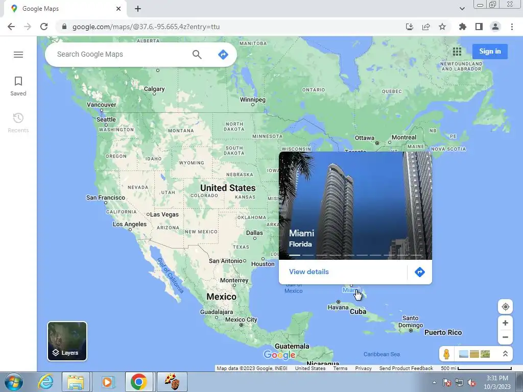
Task: Open the Chrome extensions puzzle icon
Action: coord(462,27)
